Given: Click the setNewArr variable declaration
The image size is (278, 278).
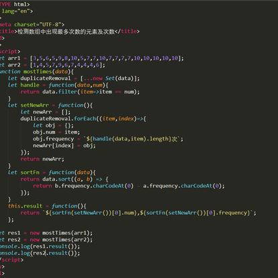Looking at the screenshot, I should (x=34, y=105).
